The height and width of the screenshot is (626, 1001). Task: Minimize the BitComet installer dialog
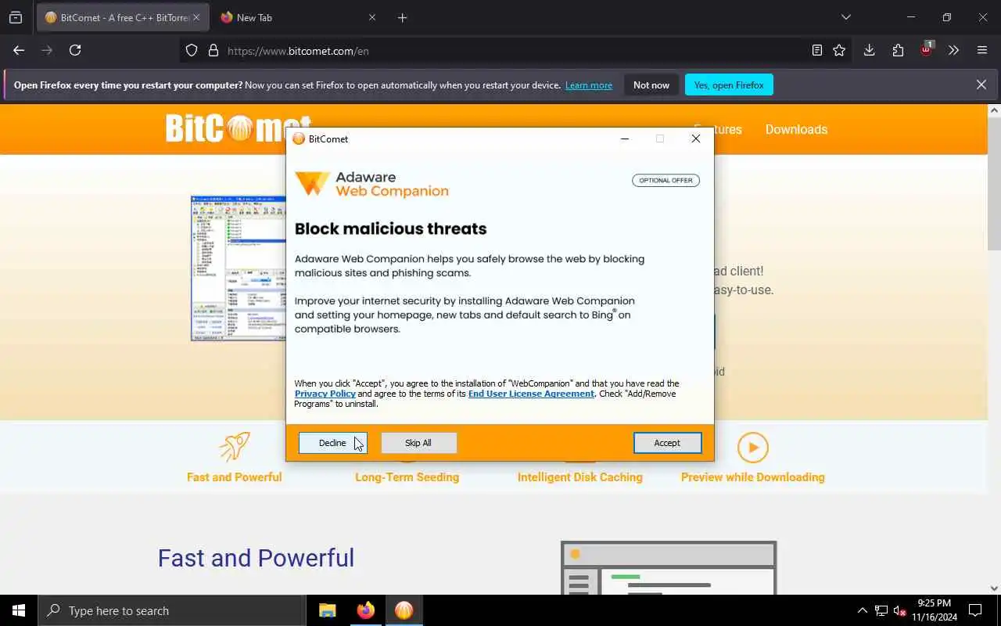pyautogui.click(x=624, y=139)
